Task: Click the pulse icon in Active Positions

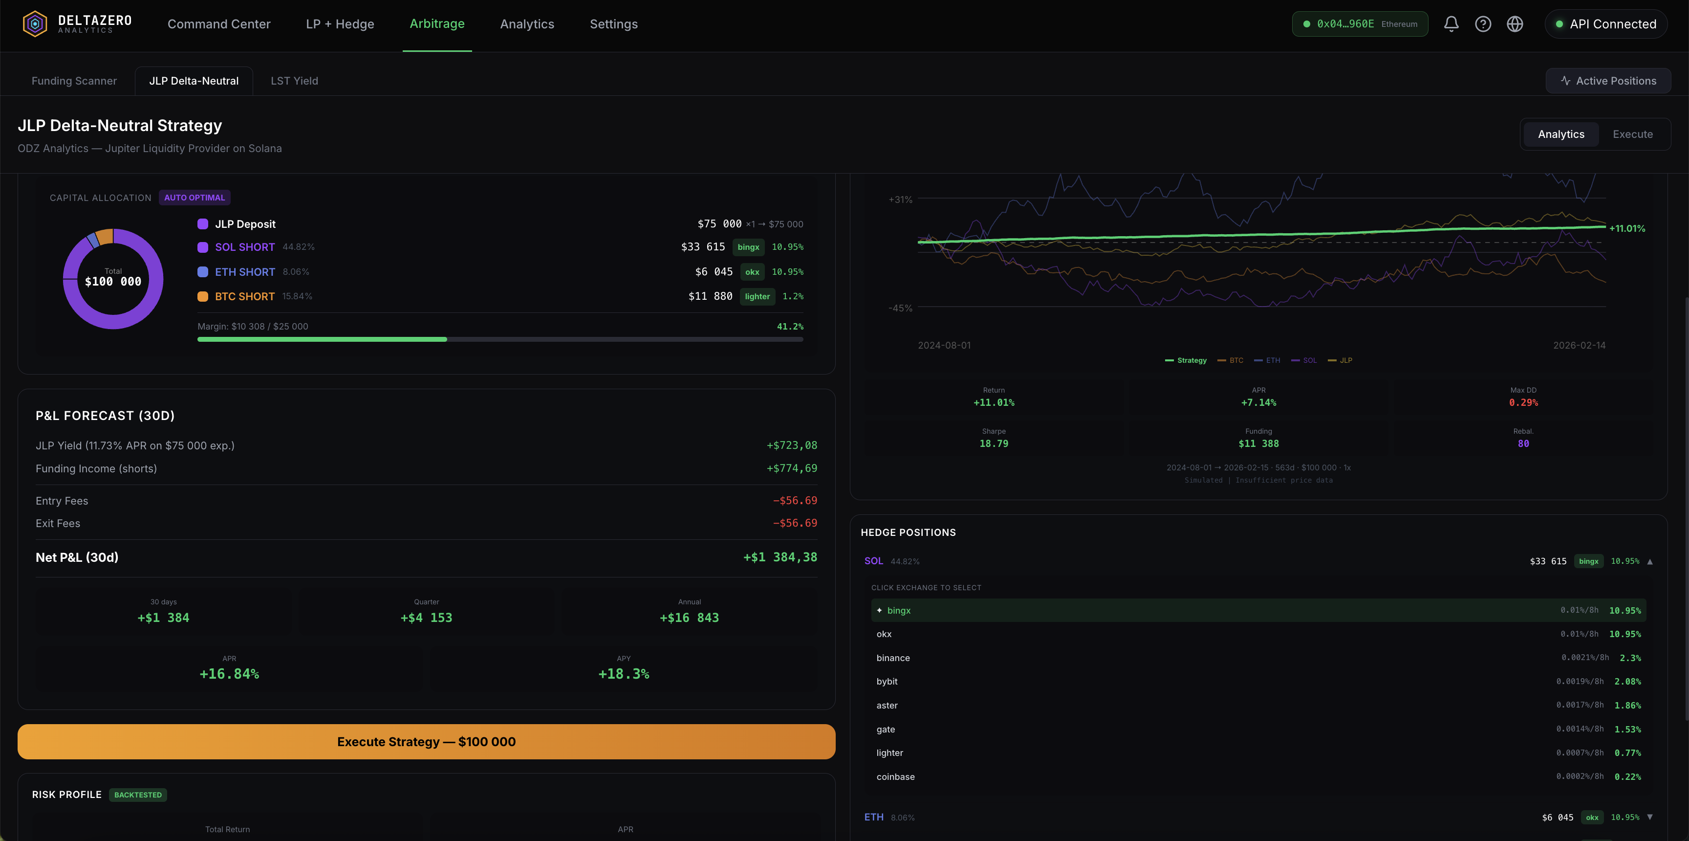Action: tap(1565, 81)
